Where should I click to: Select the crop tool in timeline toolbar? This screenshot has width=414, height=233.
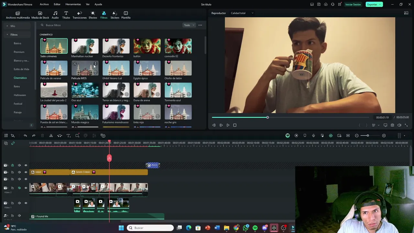(x=77, y=136)
